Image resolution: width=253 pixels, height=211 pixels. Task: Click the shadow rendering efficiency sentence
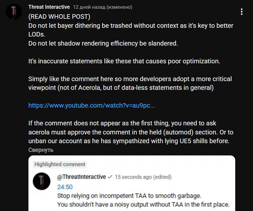[103, 43]
